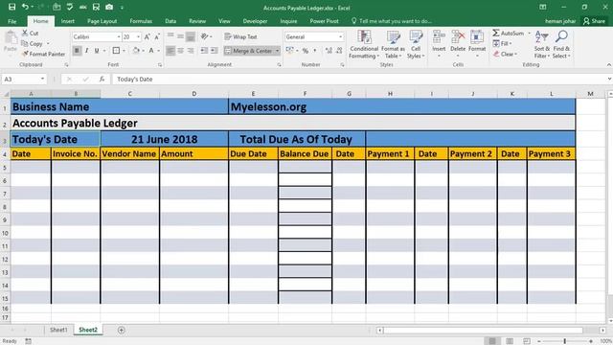Select the Vendor Name header cell
Screen dimensions: 613x345
(130, 153)
